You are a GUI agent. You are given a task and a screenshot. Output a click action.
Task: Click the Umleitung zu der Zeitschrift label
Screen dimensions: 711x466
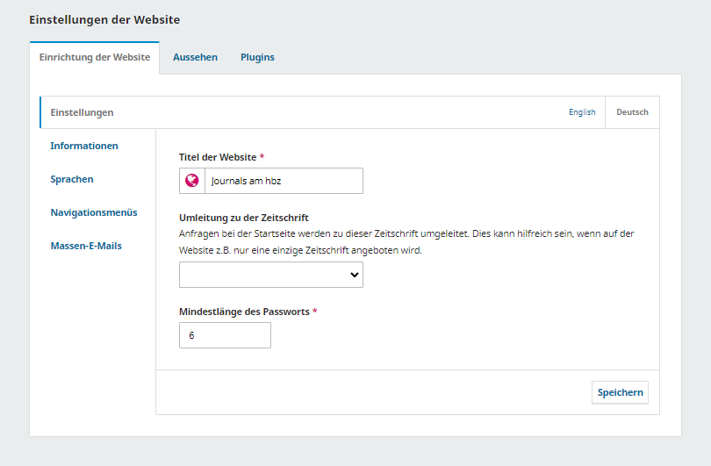[x=243, y=218]
